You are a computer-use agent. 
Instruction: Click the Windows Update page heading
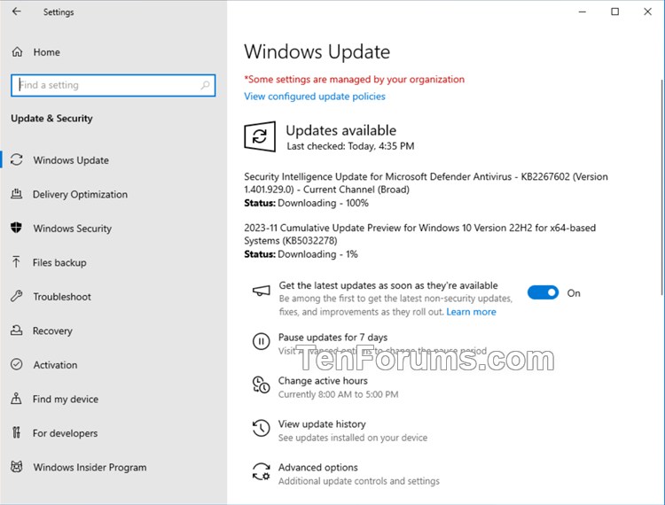(317, 51)
